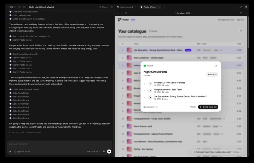The height and width of the screenshot is (163, 254).
Task: Toggle the split view panel icon
Action: coord(246,7)
